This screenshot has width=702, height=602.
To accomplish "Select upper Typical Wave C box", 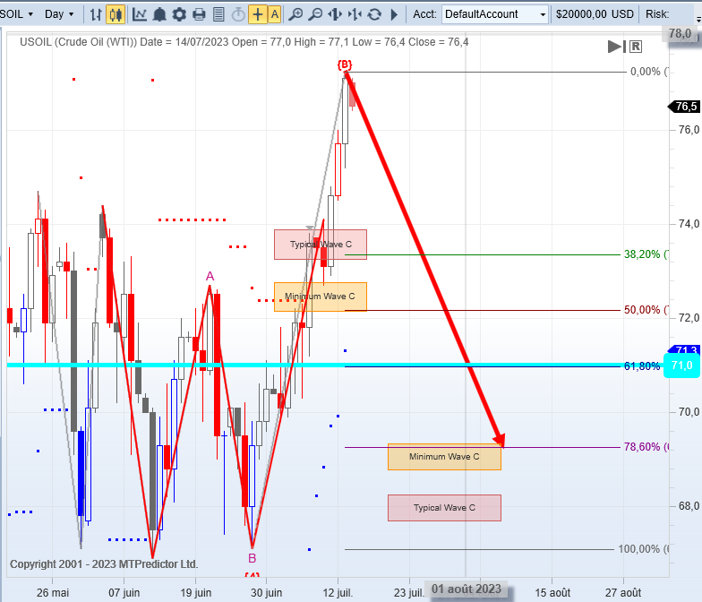I will point(321,245).
